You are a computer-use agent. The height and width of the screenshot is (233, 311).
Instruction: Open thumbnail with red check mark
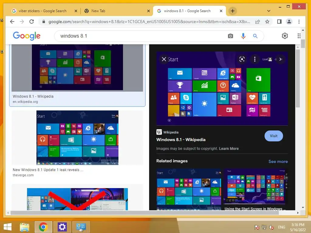click(77, 199)
